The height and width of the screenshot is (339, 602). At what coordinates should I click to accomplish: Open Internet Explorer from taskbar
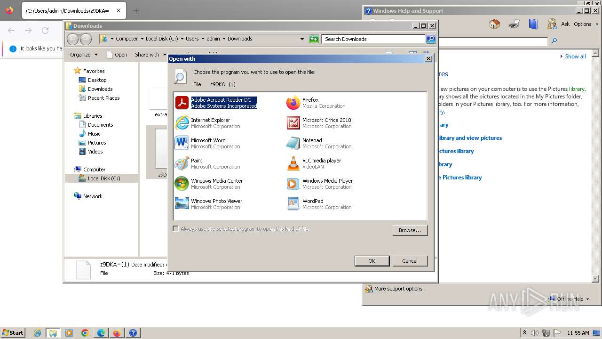pyautogui.click(x=38, y=333)
